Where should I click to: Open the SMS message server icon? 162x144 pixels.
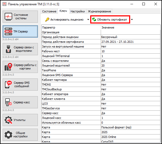tap(9, 85)
